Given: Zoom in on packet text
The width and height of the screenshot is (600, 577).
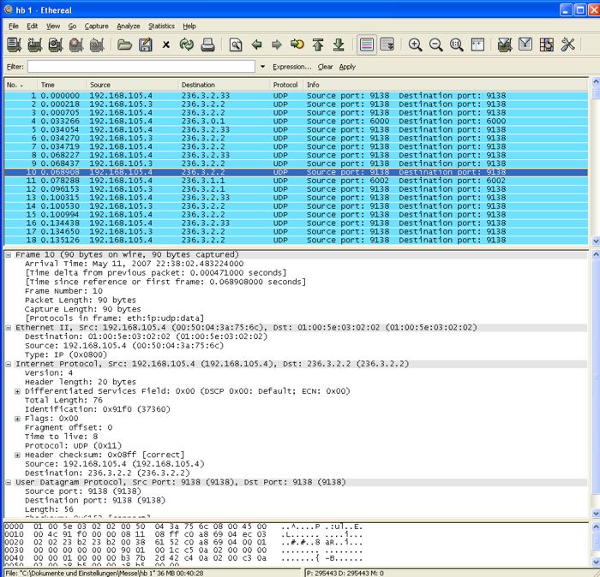Looking at the screenshot, I should tap(416, 45).
